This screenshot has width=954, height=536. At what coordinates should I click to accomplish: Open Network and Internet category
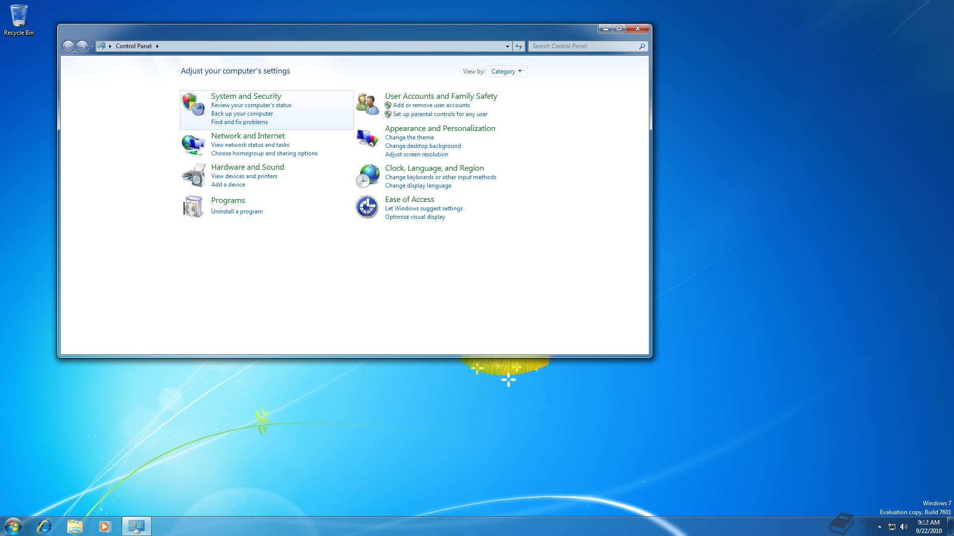pos(248,136)
